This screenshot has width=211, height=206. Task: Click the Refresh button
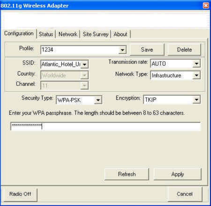(x=127, y=174)
